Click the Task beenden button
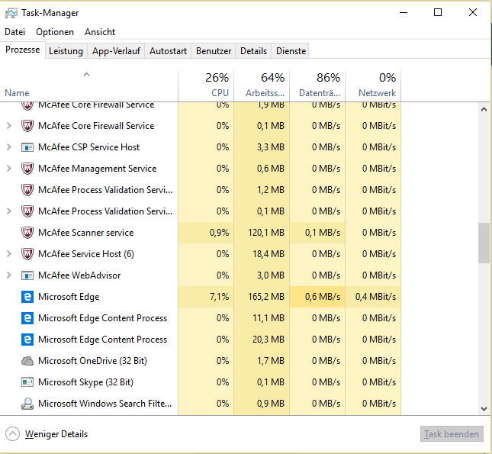The width and height of the screenshot is (492, 454). pos(452,434)
